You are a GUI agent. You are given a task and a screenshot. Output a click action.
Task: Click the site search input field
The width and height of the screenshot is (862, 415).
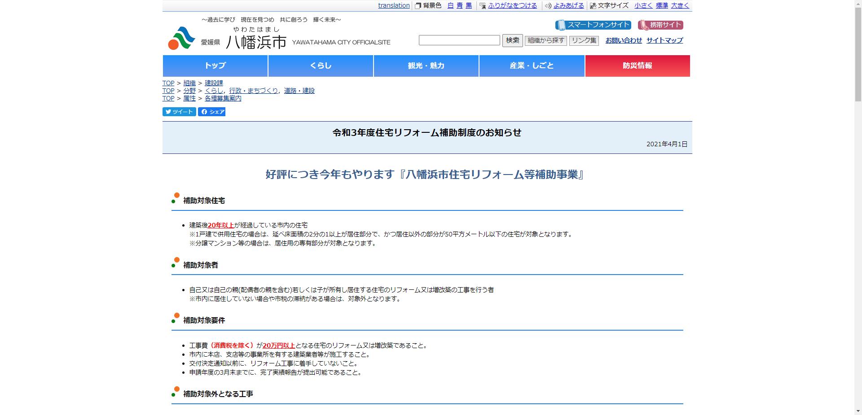pyautogui.click(x=459, y=40)
